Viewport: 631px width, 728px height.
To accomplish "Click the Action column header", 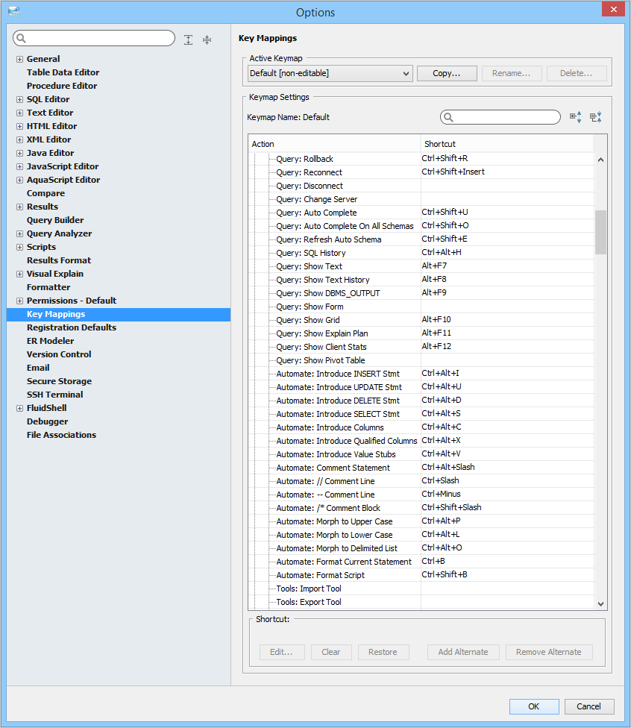I will 334,144.
